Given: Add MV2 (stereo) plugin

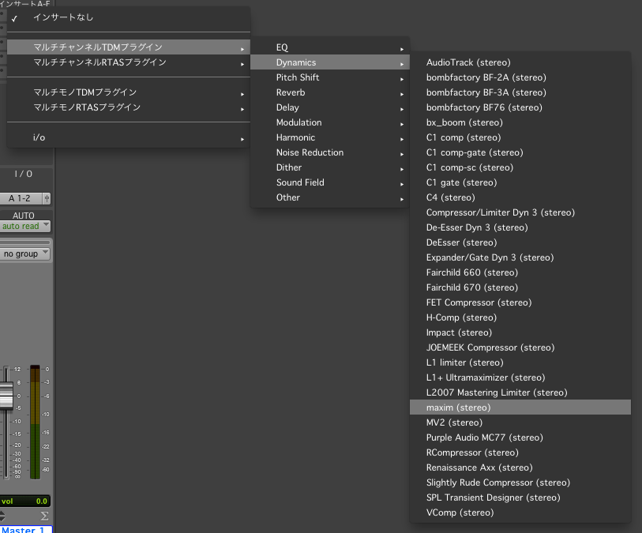Looking at the screenshot, I should (x=520, y=422).
